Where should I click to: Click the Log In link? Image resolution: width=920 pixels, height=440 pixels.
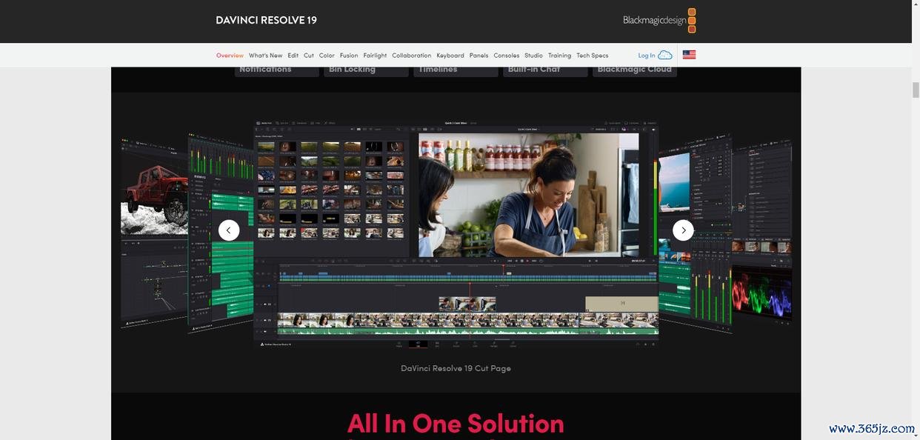646,56
